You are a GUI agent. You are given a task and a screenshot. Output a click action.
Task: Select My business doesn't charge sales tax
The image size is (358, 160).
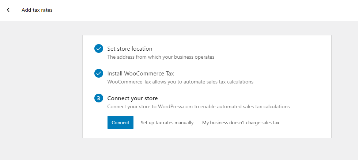(x=241, y=123)
